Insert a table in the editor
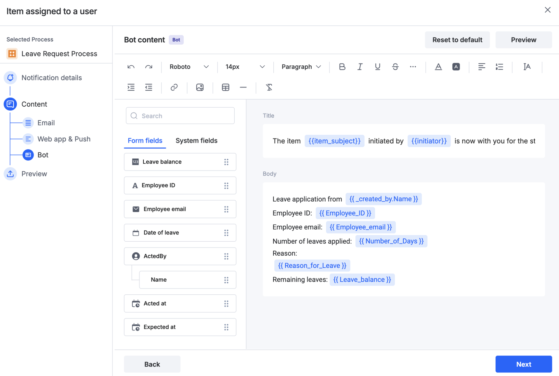Screen dimensions: 559x376 226,87
